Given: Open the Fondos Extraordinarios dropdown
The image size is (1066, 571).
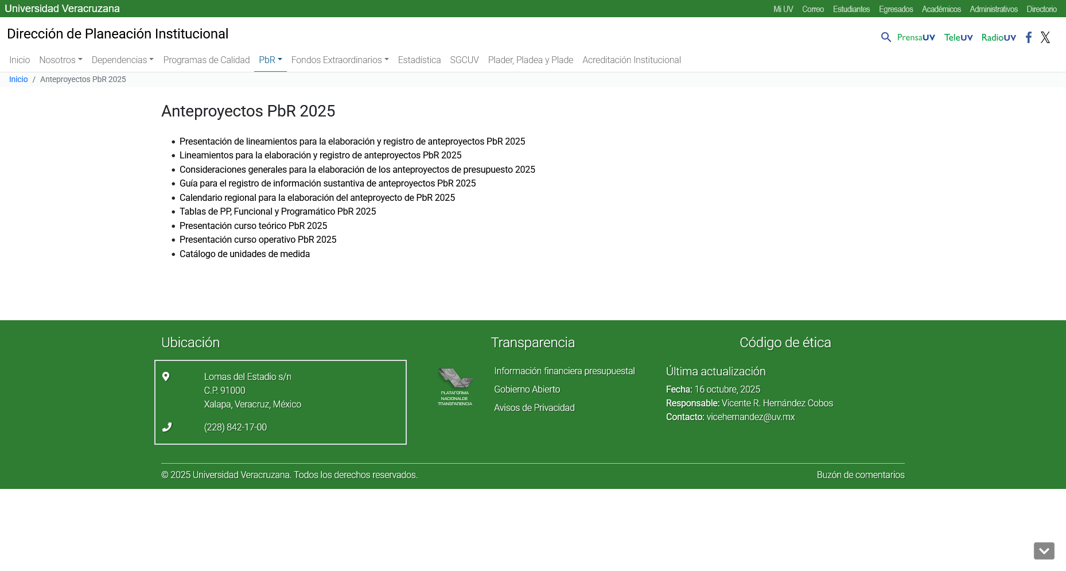Looking at the screenshot, I should [340, 60].
